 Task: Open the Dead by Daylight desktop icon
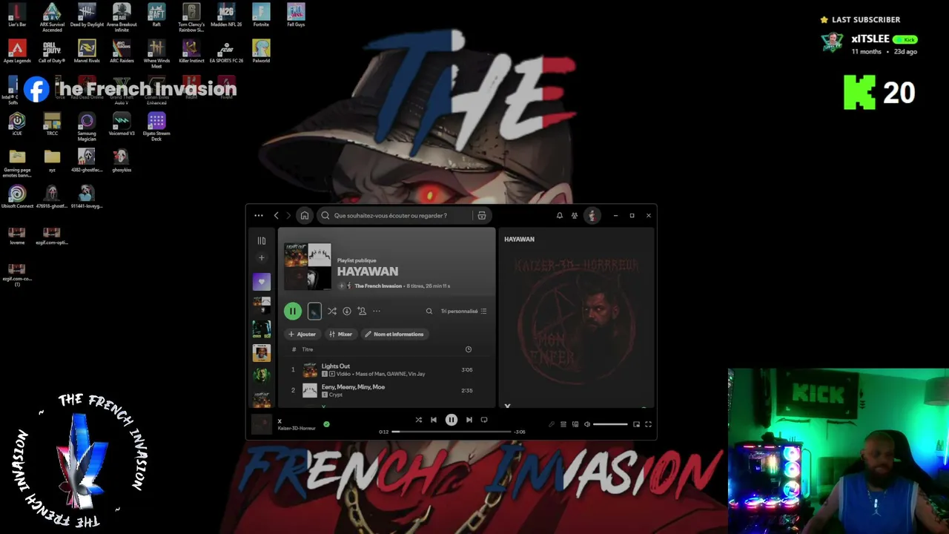point(87,16)
